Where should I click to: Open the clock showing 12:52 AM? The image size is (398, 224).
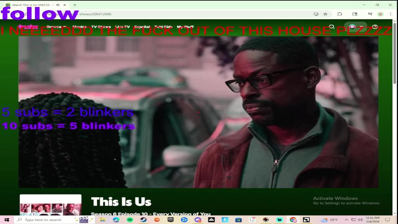[x=373, y=220]
